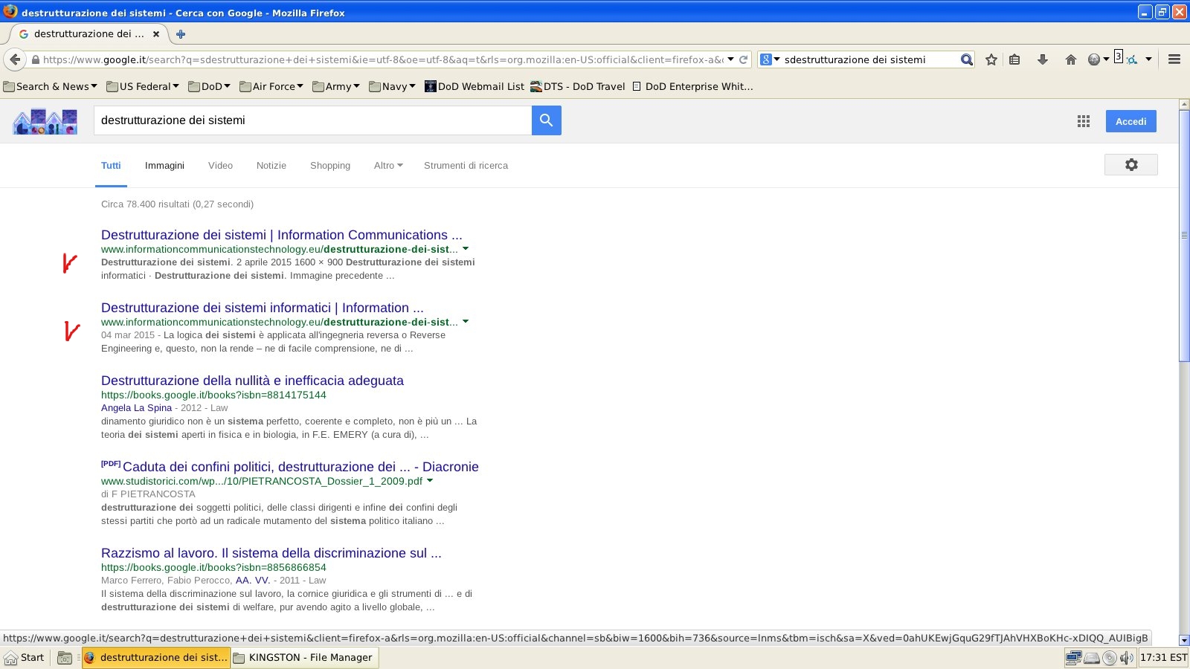Close the destrutturazione dei tab
Screen dimensions: 1190x669
156,33
